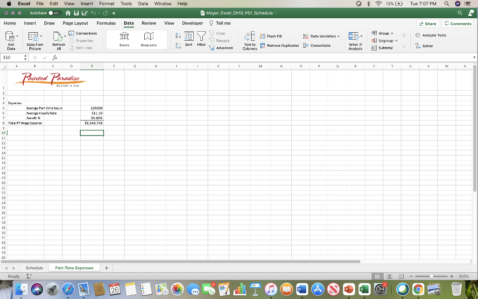The height and width of the screenshot is (299, 478).
Task: Expand the Get Data dropdown arrow
Action: [17, 36]
